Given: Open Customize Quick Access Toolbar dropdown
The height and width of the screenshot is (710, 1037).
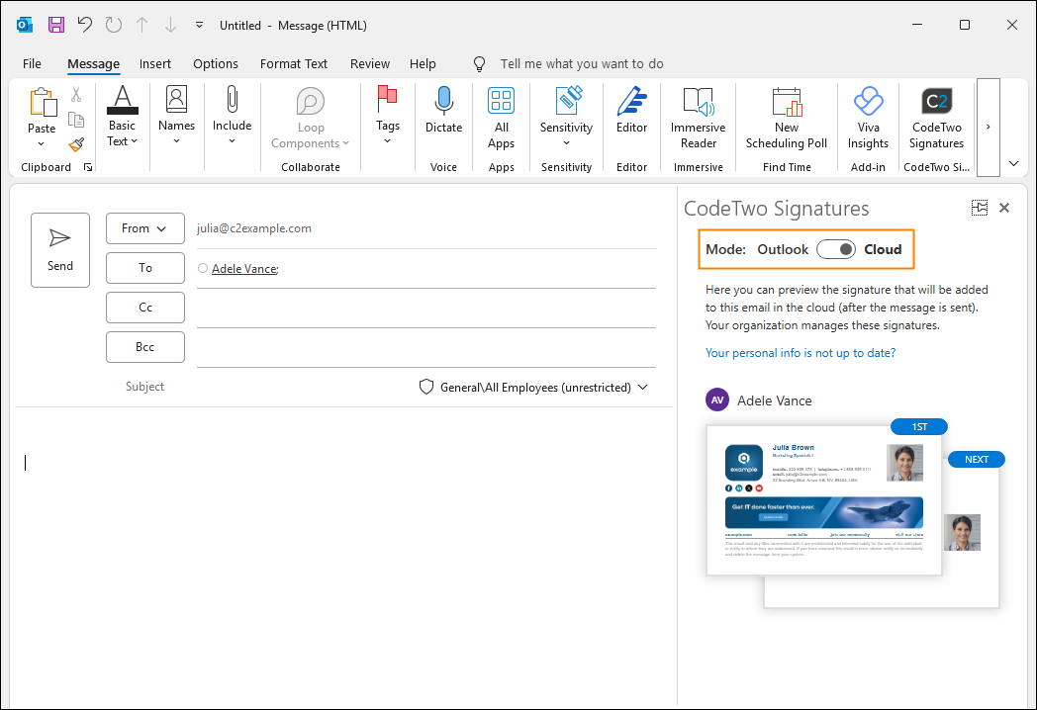Looking at the screenshot, I should (x=199, y=25).
